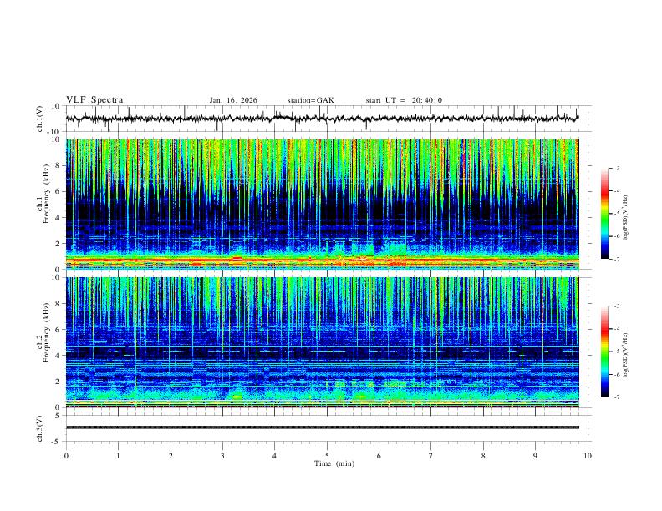
Task: Click time-axis tick label "8"
Action: coord(483,456)
